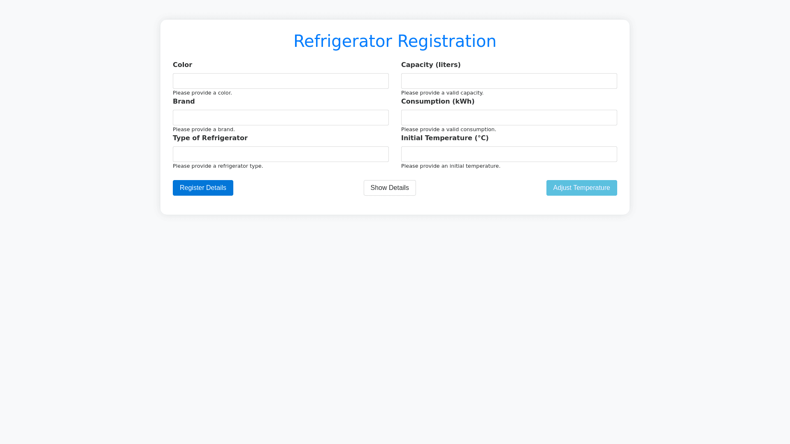790x444 pixels.
Task: Click the "Please provide a brand" message
Action: (204, 129)
